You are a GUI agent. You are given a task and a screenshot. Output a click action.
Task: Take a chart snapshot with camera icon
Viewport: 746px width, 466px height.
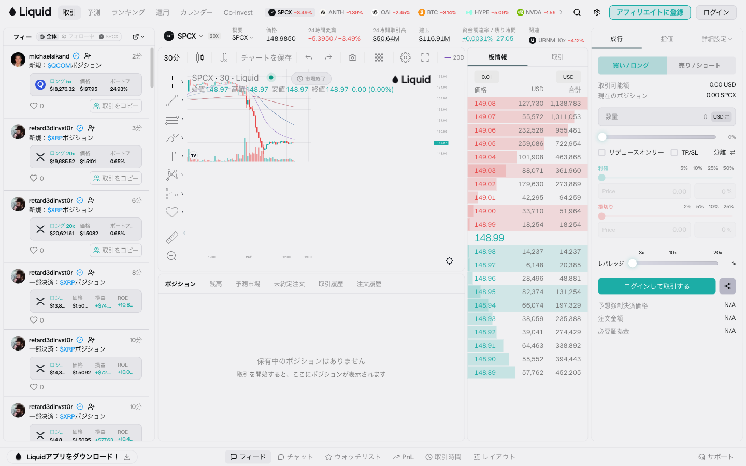352,57
